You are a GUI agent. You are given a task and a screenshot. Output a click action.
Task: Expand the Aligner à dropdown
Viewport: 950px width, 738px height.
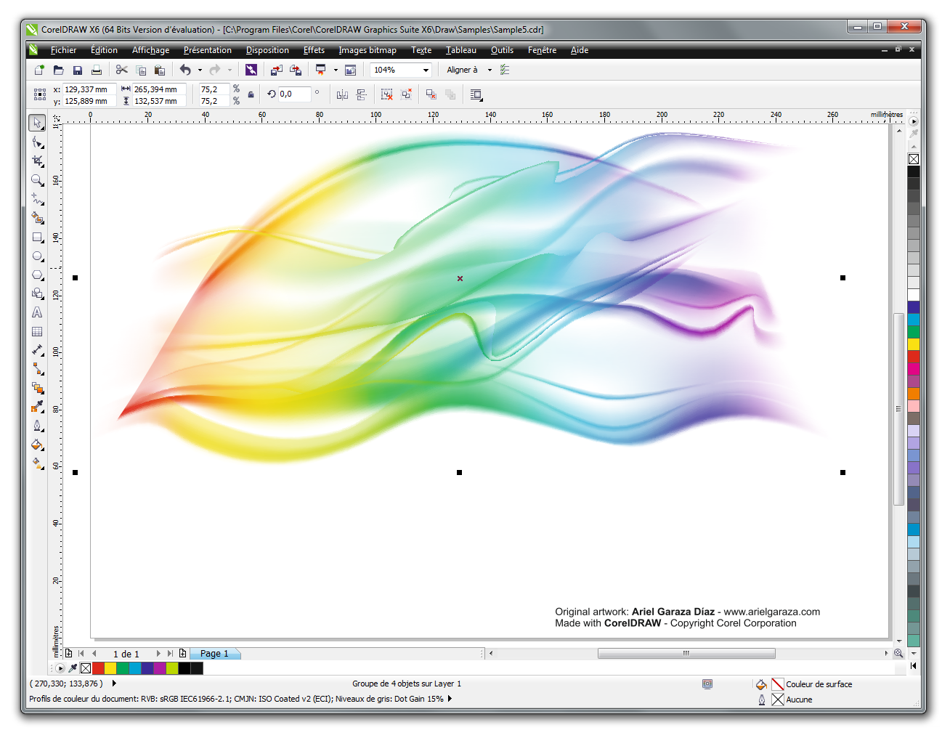point(490,70)
